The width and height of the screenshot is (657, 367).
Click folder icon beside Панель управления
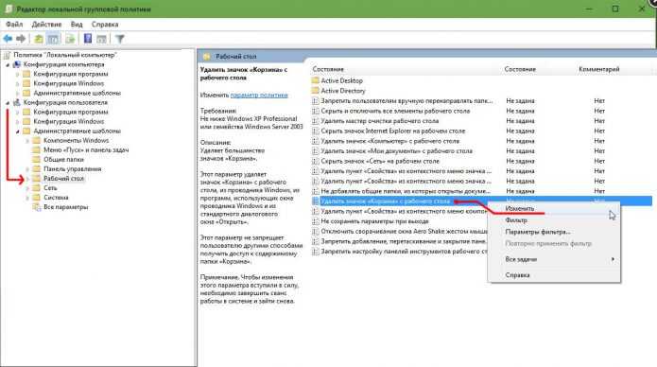pos(37,169)
